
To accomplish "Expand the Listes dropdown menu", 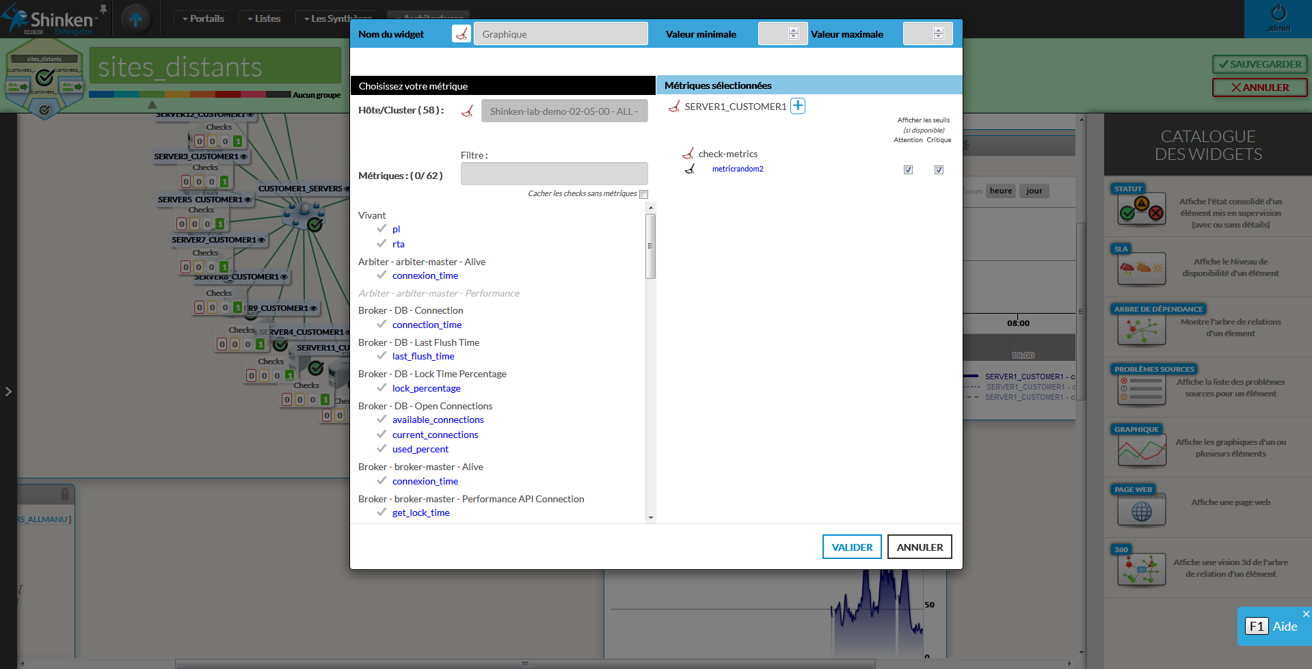I will click(264, 18).
